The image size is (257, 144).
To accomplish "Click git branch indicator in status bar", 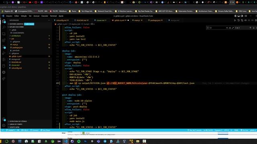I will click(x=10, y=130).
